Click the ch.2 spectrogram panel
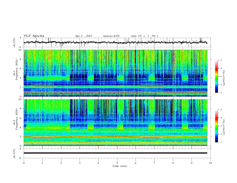 tap(115, 123)
